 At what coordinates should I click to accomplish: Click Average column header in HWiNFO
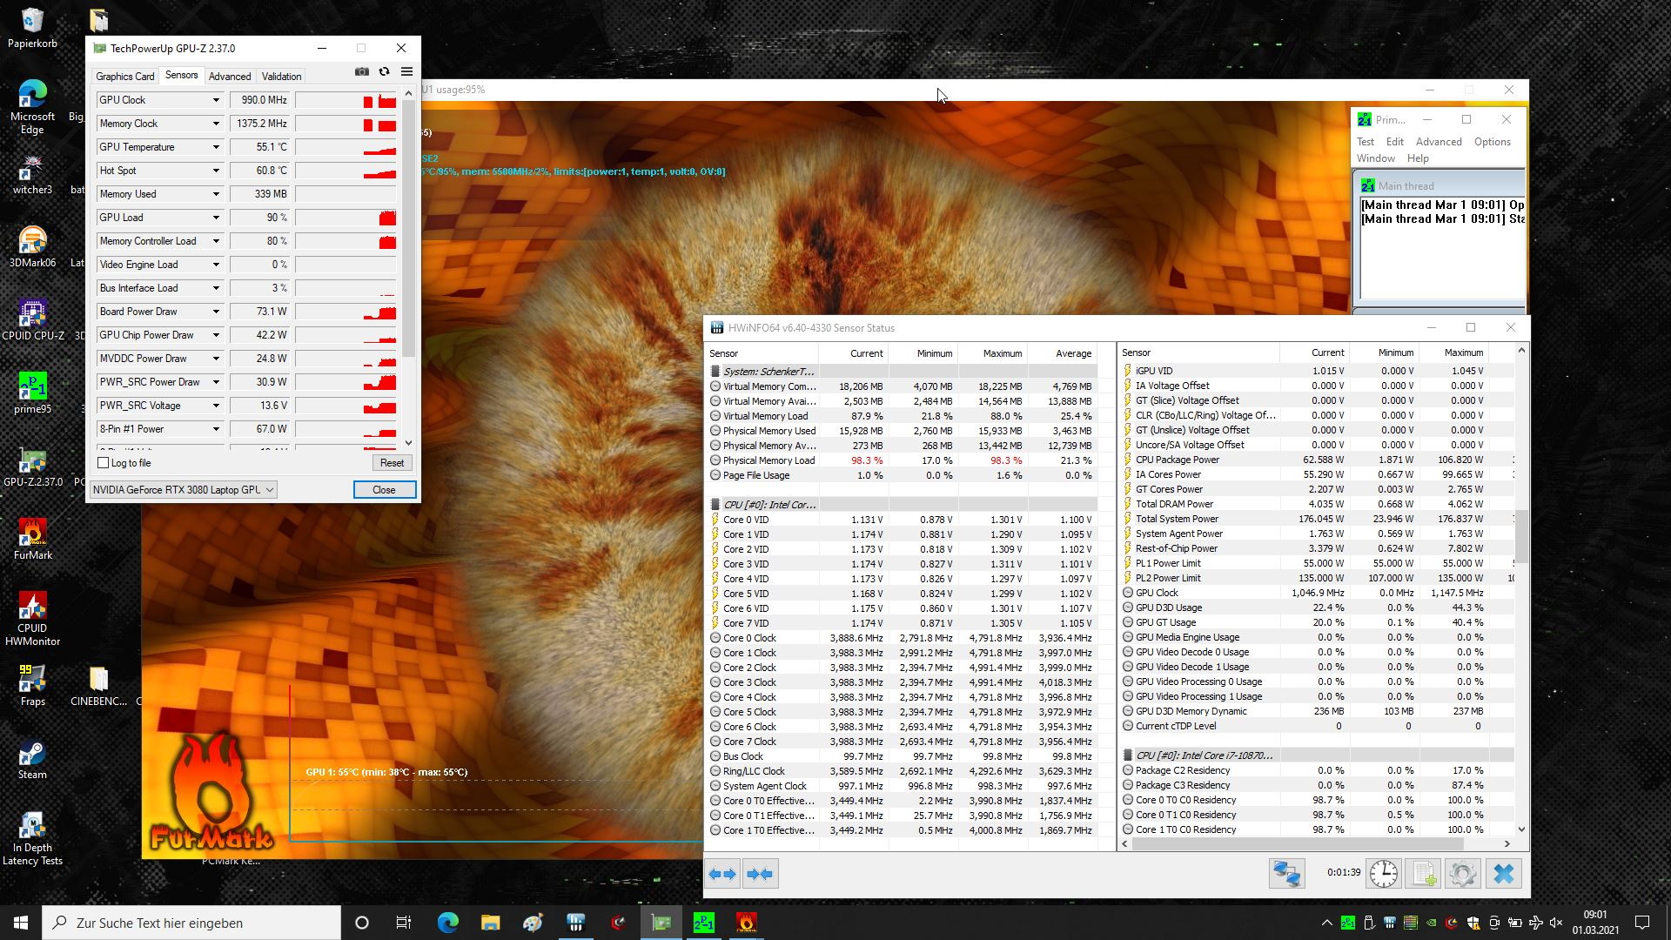coord(1062,353)
